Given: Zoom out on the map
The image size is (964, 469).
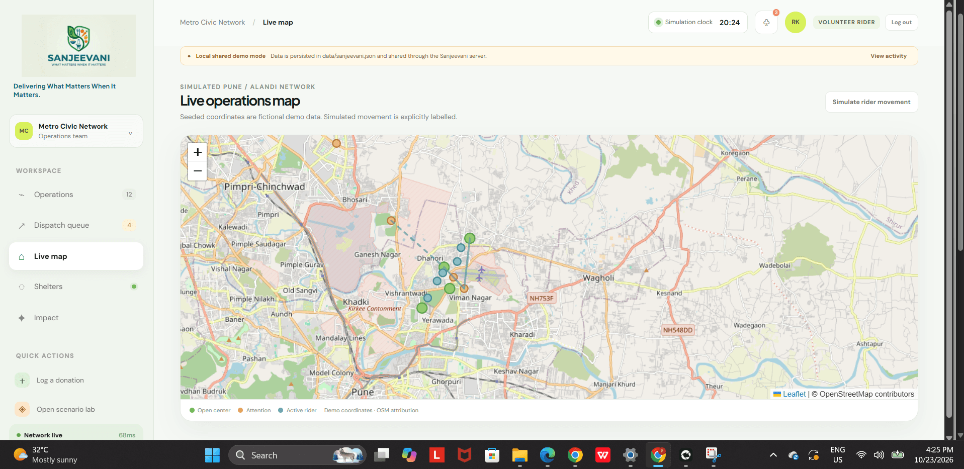Looking at the screenshot, I should (198, 171).
